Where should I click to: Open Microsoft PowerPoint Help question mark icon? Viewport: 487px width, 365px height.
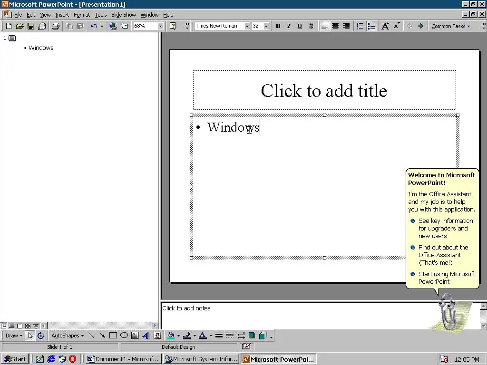click(x=173, y=26)
